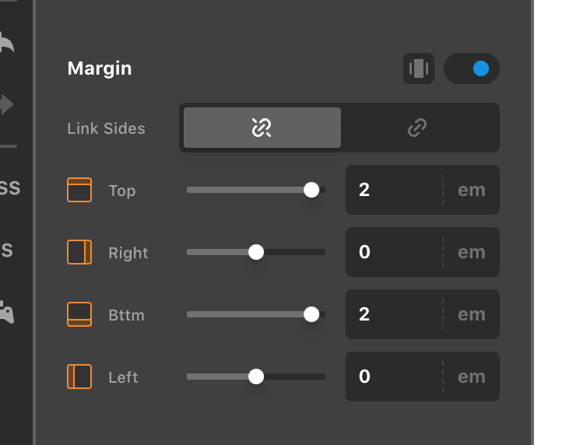Image resolution: width=562 pixels, height=445 pixels.
Task: Click the Left margin value field
Action: pos(395,377)
